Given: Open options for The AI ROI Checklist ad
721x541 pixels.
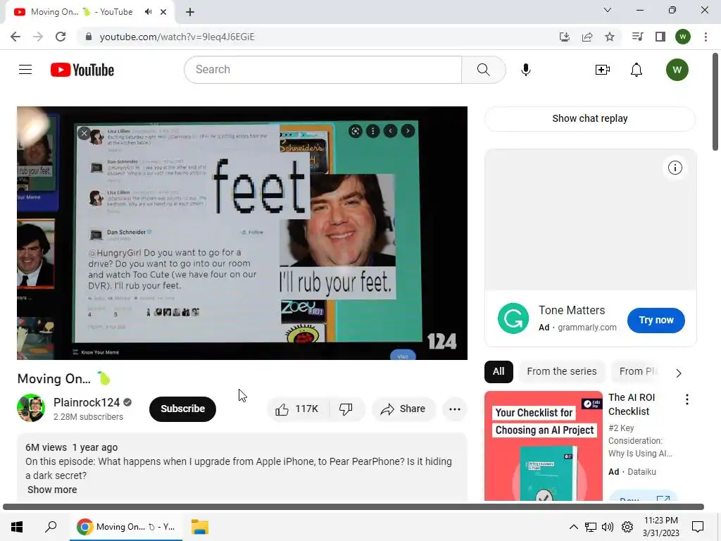Looking at the screenshot, I should point(687,399).
